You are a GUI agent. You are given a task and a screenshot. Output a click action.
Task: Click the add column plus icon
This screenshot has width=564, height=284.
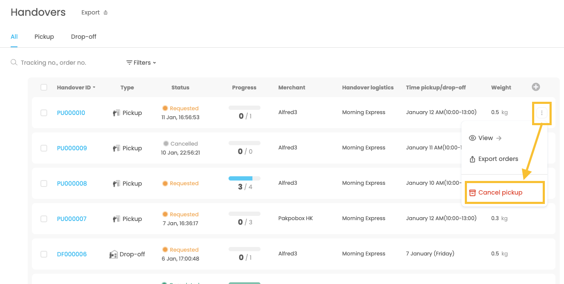(536, 87)
